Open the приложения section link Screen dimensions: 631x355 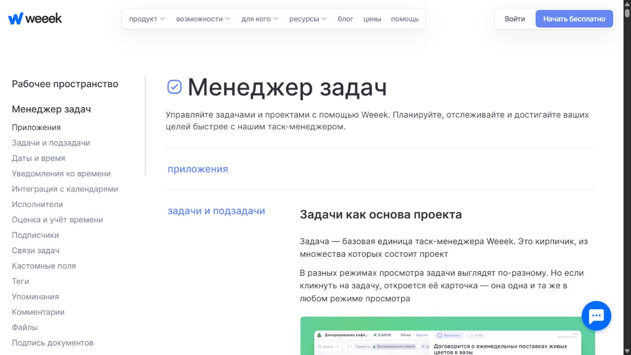(x=198, y=169)
